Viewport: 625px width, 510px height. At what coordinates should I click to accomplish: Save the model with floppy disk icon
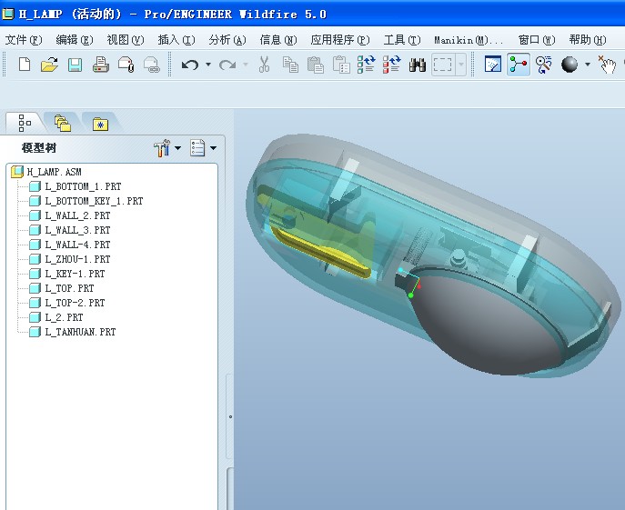click(75, 65)
